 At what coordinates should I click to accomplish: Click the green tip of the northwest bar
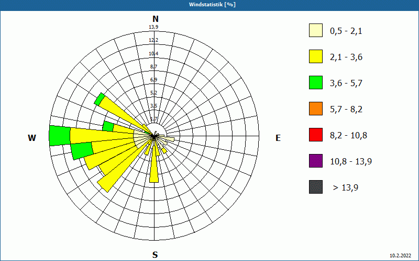coord(100,99)
